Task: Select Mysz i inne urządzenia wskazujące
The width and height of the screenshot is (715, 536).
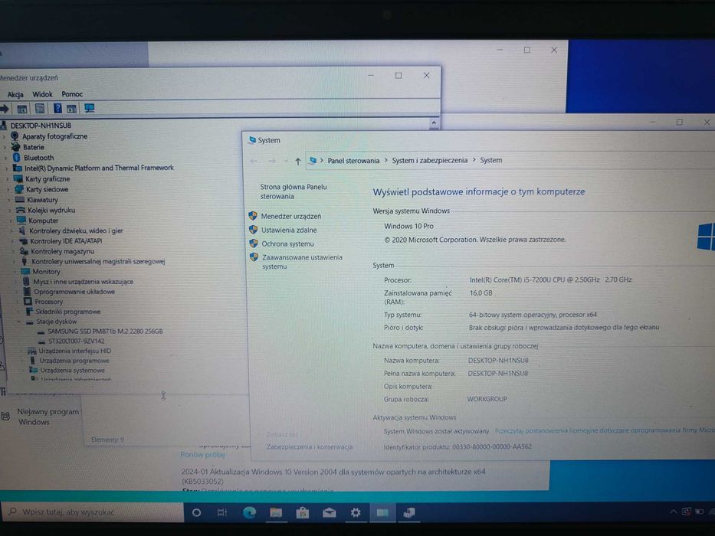Action: point(83,282)
